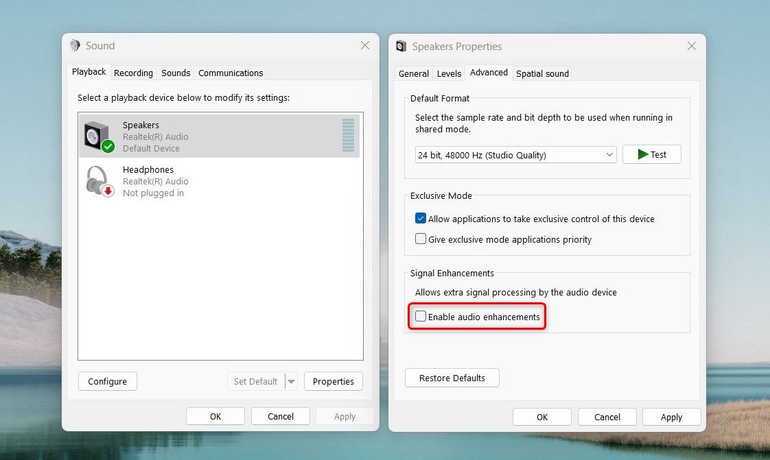Switch to the Spatial sound tab
770x460 pixels.
point(542,73)
